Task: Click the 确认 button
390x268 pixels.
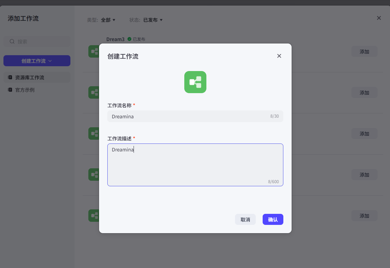Action: [273, 219]
